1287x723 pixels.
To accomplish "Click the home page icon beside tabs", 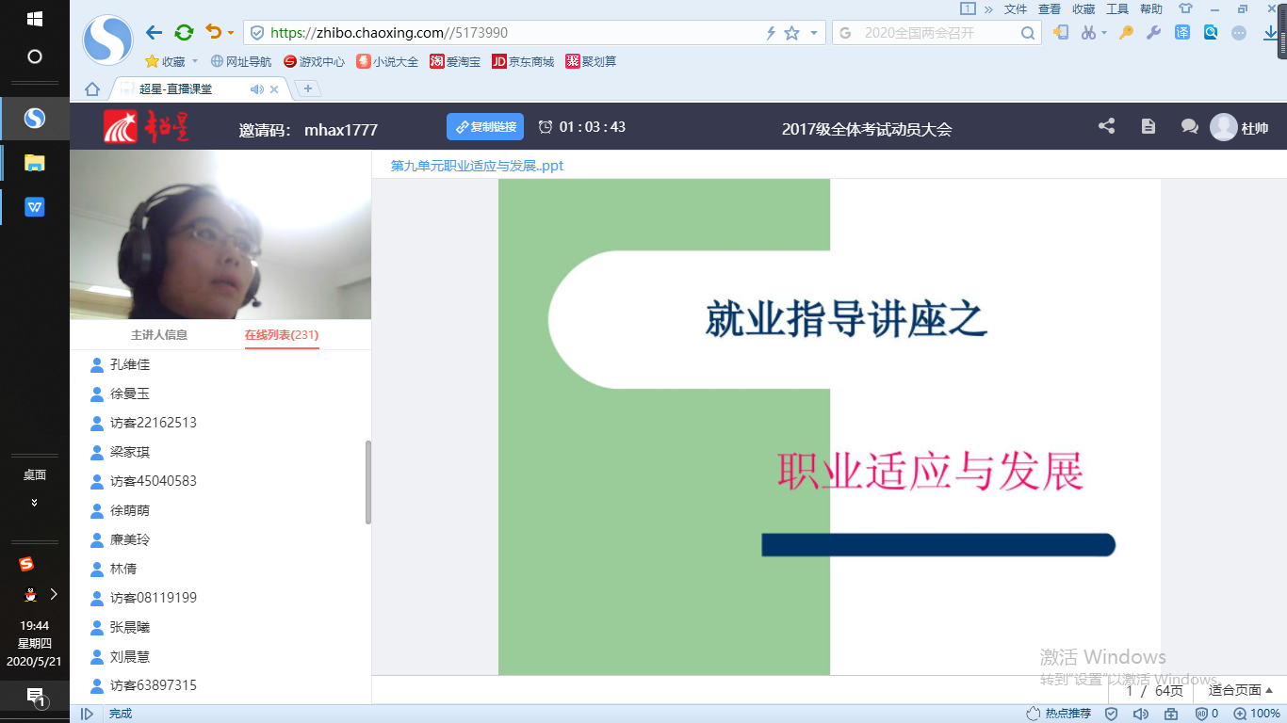I will click(x=92, y=89).
